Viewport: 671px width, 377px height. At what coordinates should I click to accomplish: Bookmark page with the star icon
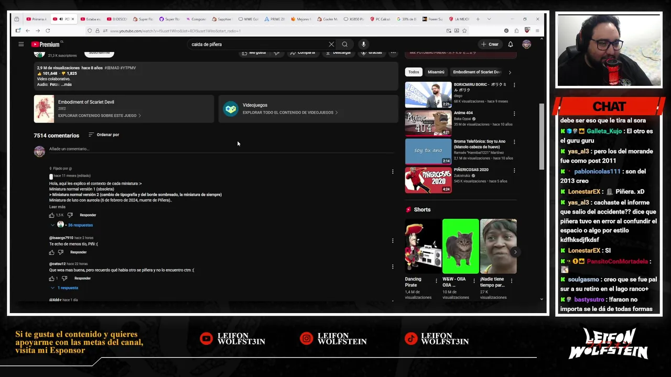[x=464, y=31]
